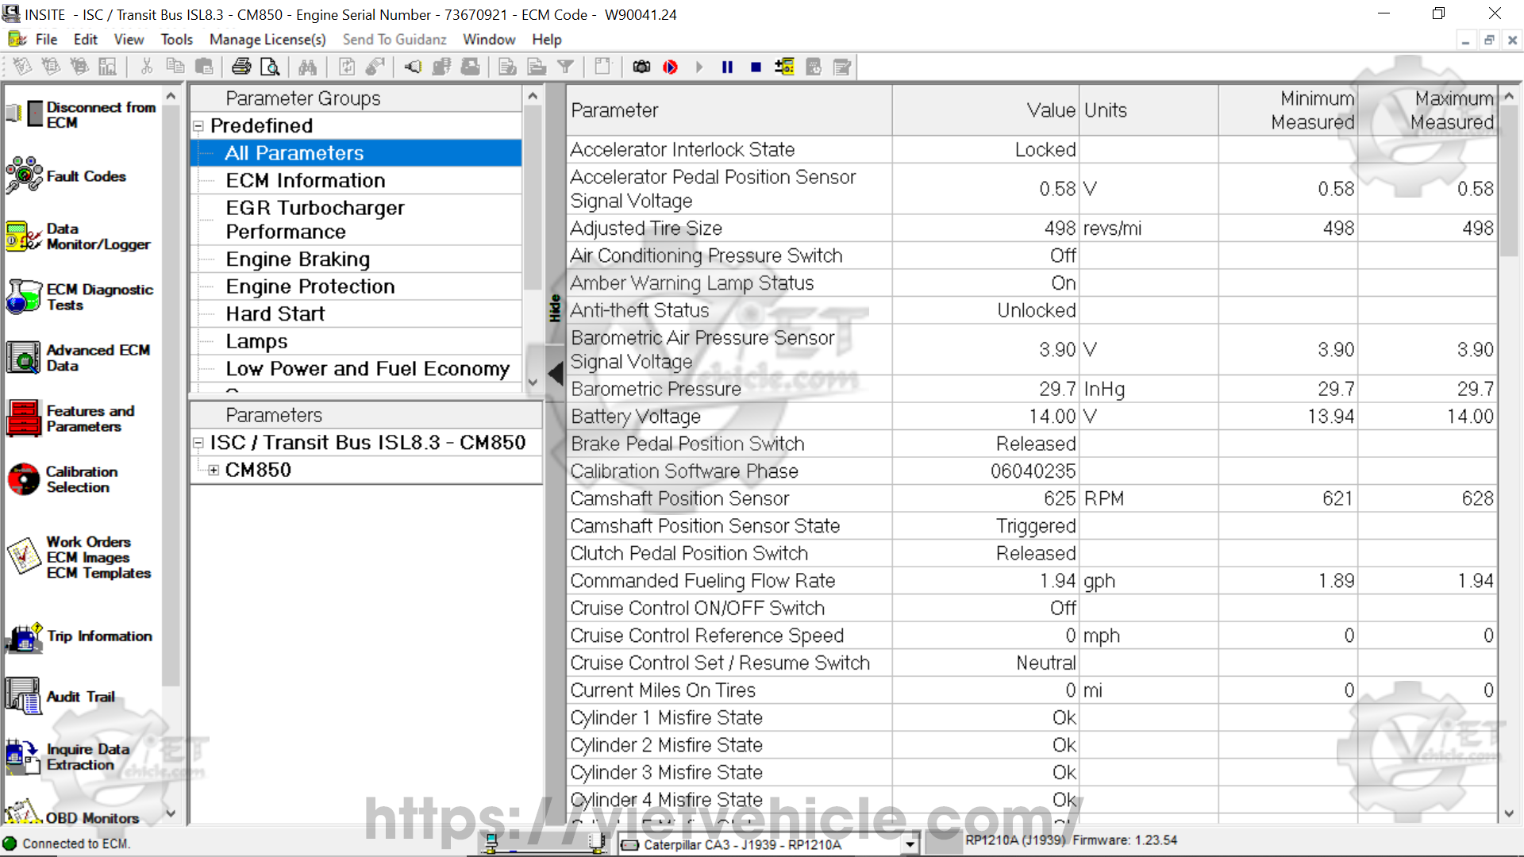Pause data monitoring
Screen dimensions: 1524x857
(x=727, y=67)
